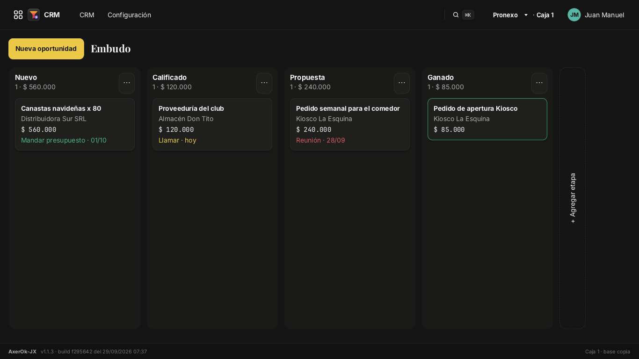Click the 'Llamar · hoy' activity
This screenshot has width=639, height=359.
(x=177, y=140)
